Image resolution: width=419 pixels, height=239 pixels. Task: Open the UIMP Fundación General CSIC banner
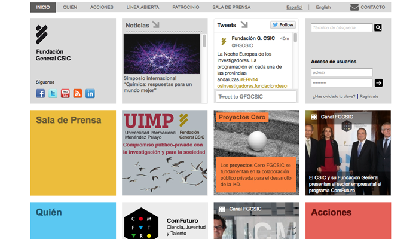(164, 153)
